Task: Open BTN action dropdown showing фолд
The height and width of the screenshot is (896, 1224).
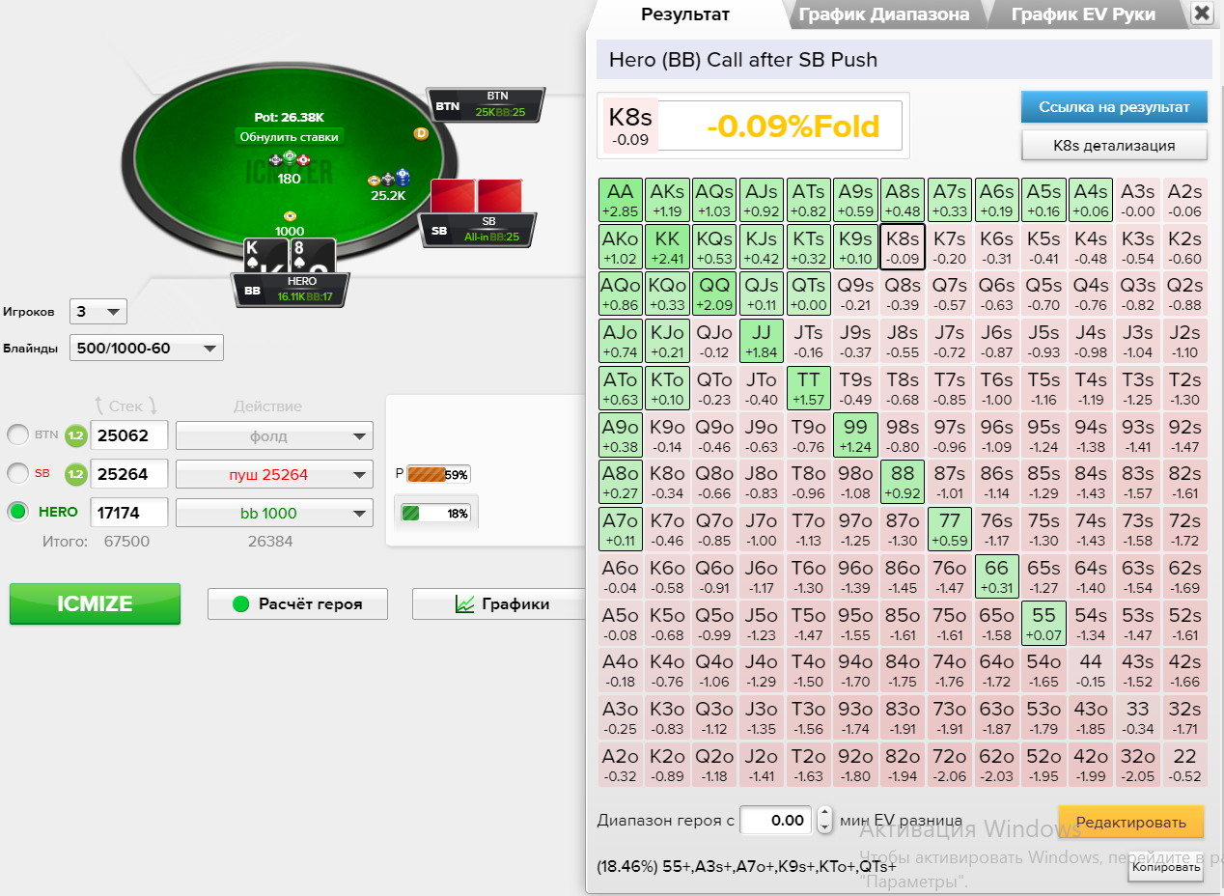Action: click(274, 435)
